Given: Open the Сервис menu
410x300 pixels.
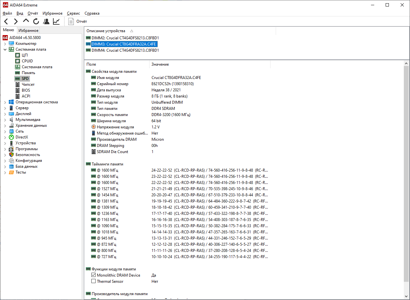Looking at the screenshot, I should click(73, 13).
